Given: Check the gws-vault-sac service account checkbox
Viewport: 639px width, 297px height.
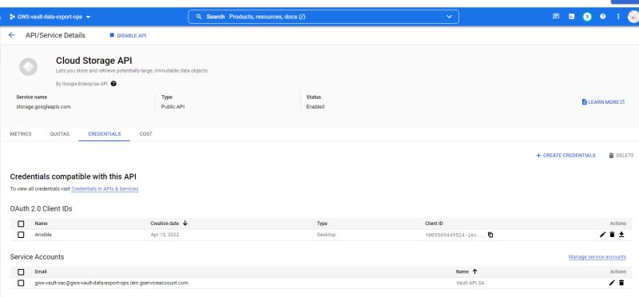Looking at the screenshot, I should pos(22,283).
